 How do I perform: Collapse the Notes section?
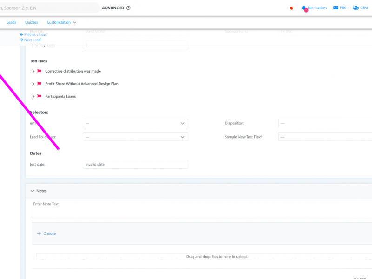(x=32, y=191)
